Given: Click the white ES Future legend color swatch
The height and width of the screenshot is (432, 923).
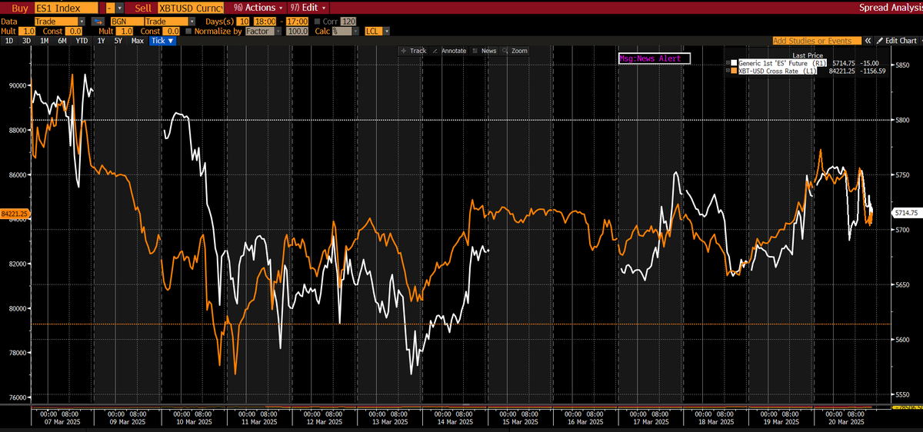Looking at the screenshot, I should [735, 63].
